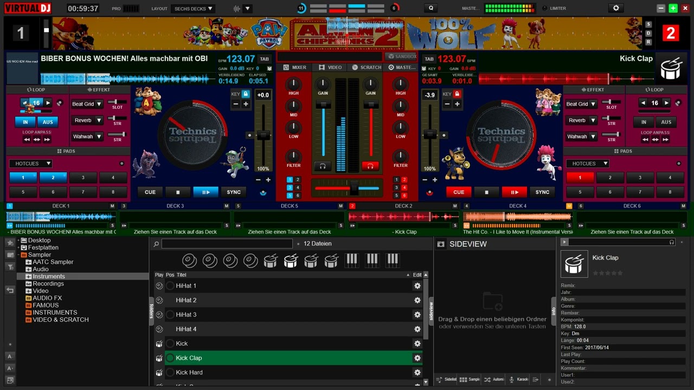This screenshot has width=694, height=390.
Task: Toggle right deck key lock icon
Action: point(457,94)
